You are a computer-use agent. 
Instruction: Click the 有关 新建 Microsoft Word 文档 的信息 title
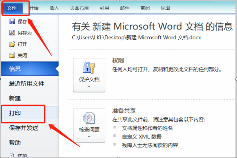pyautogui.click(x=152, y=26)
